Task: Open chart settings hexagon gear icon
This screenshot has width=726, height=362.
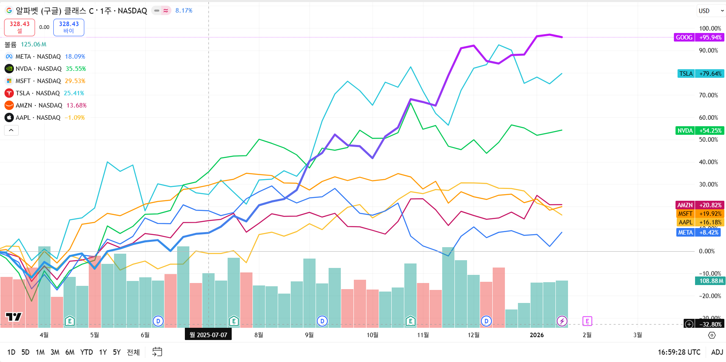Action: pos(712,335)
